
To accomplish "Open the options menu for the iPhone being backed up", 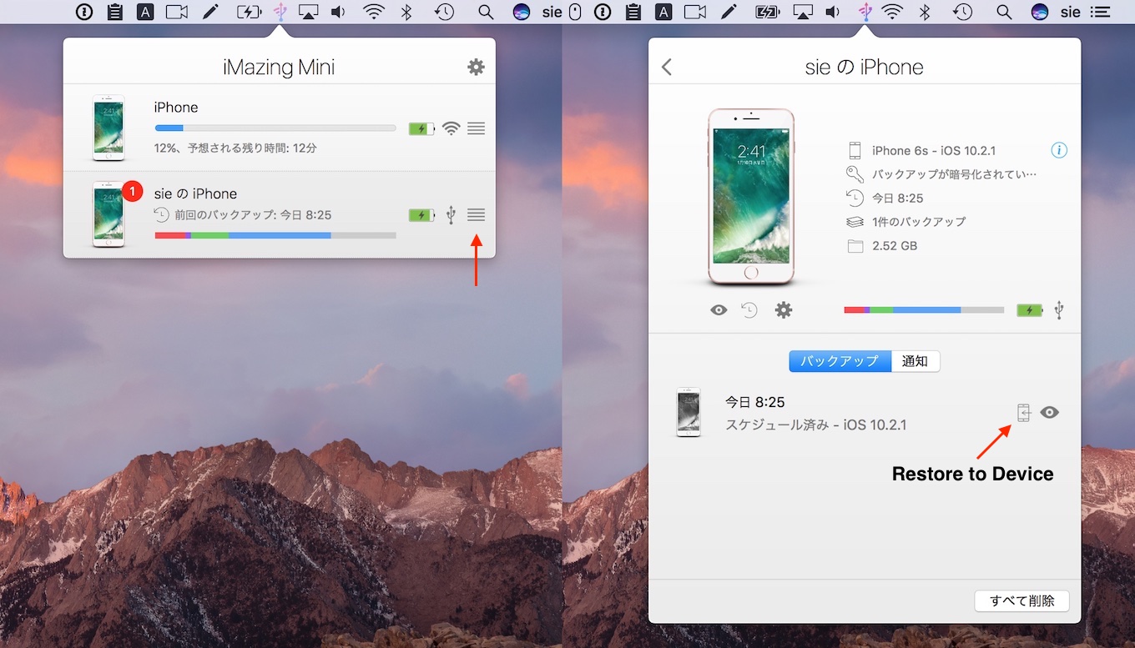I will [476, 128].
